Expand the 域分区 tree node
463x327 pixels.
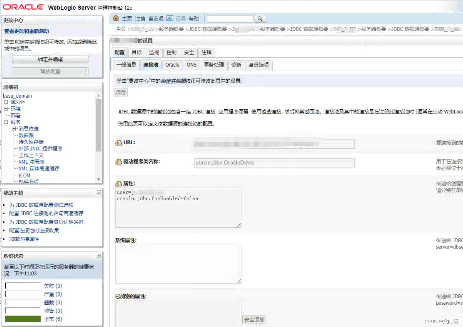[5, 102]
